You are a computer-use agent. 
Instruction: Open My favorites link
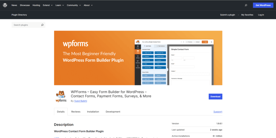point(247,15)
